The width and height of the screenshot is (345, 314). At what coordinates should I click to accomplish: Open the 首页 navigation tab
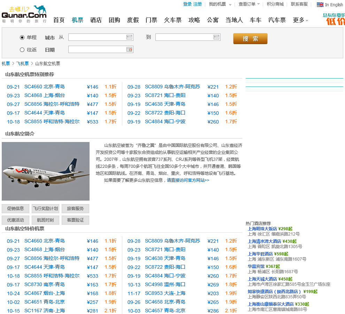[59, 20]
